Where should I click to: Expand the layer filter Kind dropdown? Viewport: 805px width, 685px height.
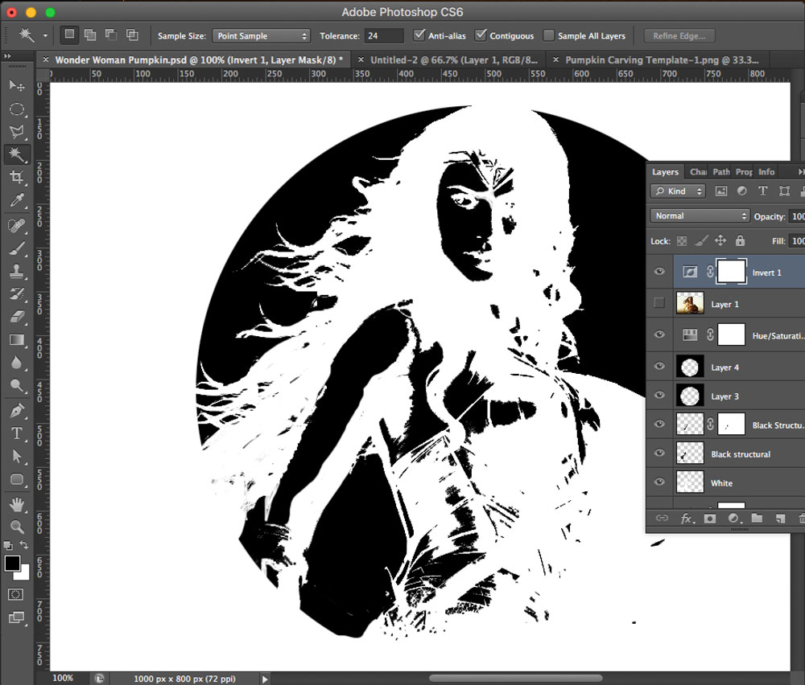click(678, 191)
